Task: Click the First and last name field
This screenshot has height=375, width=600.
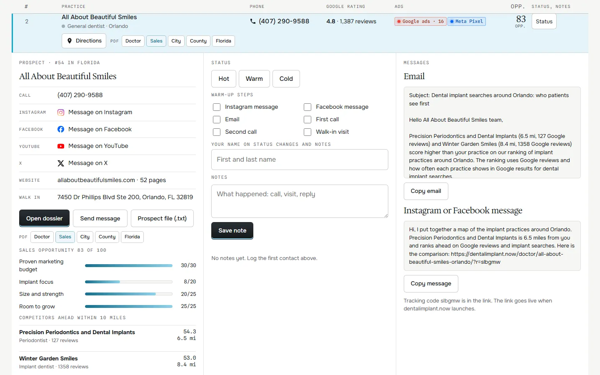Action: pyautogui.click(x=300, y=160)
